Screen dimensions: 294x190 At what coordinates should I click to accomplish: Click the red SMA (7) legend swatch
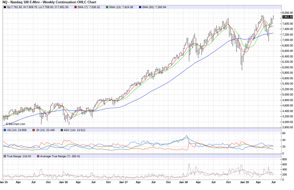pyautogui.click(x=76, y=7)
